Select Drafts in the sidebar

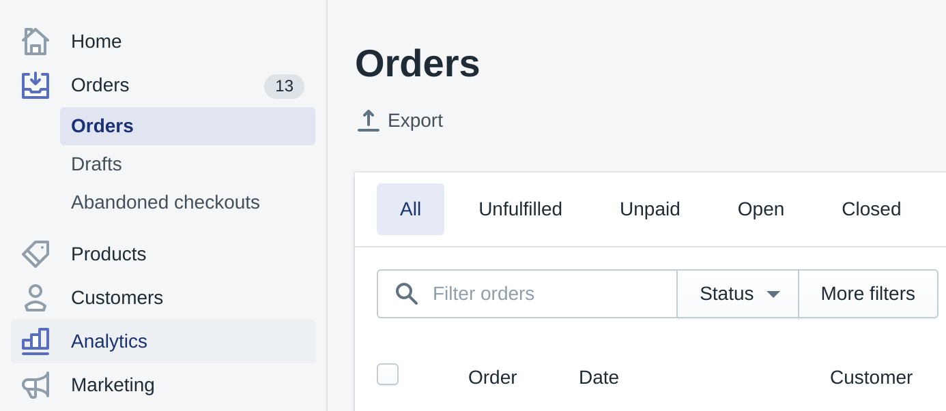(x=96, y=164)
